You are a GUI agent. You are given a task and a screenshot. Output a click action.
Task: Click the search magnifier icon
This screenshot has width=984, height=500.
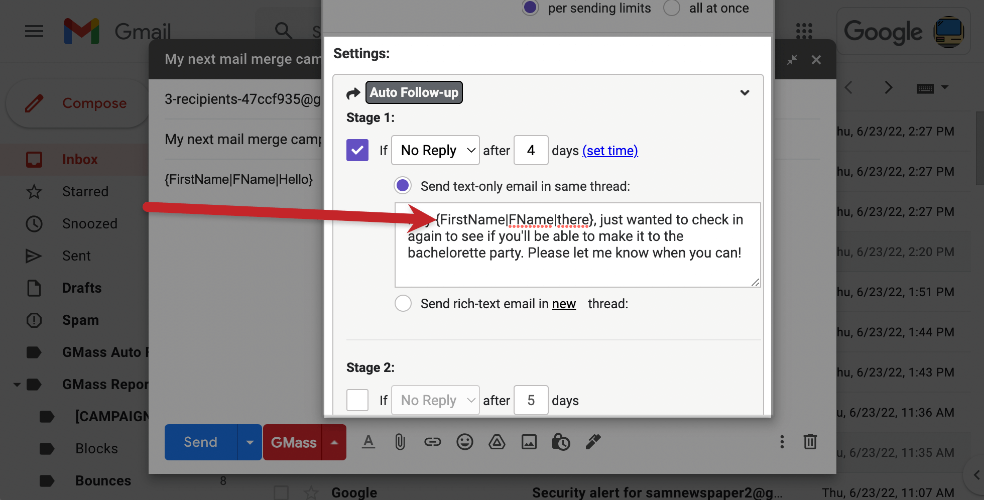coord(284,31)
